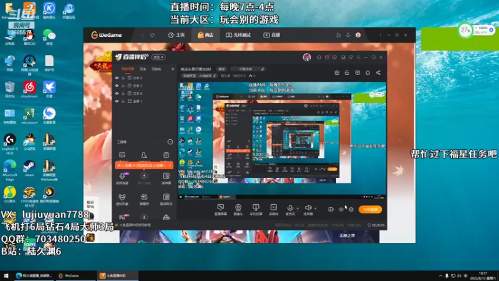Click the WeGame user avatar
The width and height of the screenshot is (499, 281).
pyautogui.click(x=358, y=35)
